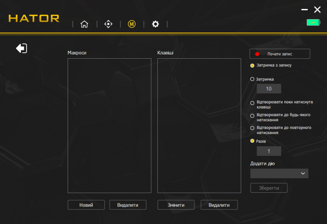Select the 'Затримка' radio button

click(253, 79)
